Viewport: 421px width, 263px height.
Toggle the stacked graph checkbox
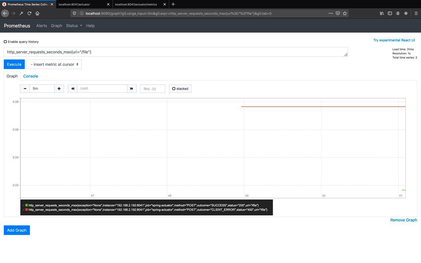174,89
